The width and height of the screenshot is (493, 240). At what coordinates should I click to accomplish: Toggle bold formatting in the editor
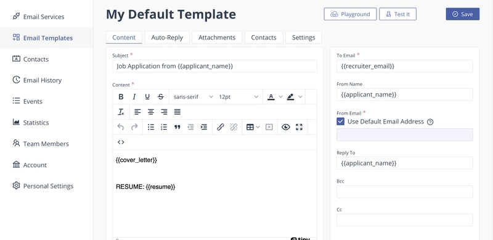coord(121,97)
